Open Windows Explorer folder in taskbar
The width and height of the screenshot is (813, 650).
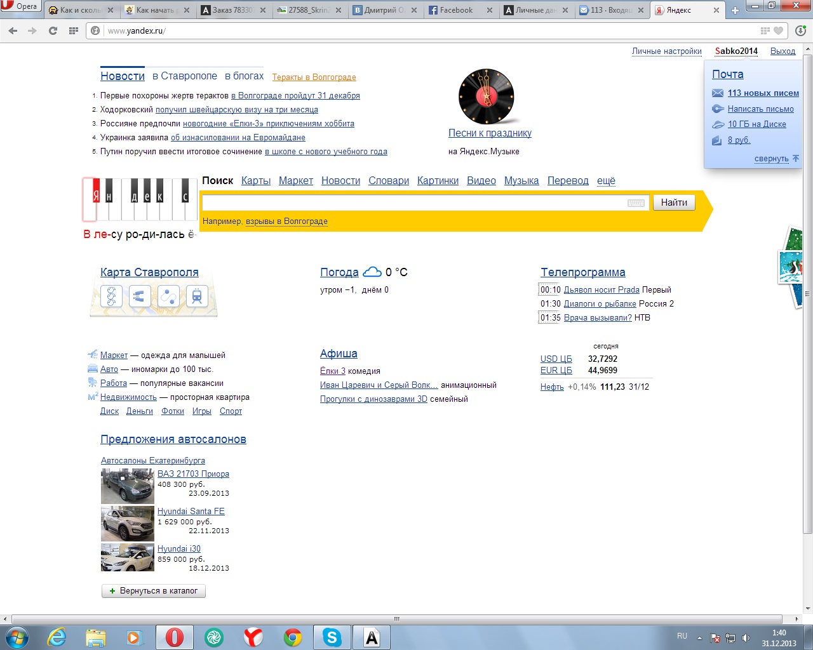95,637
